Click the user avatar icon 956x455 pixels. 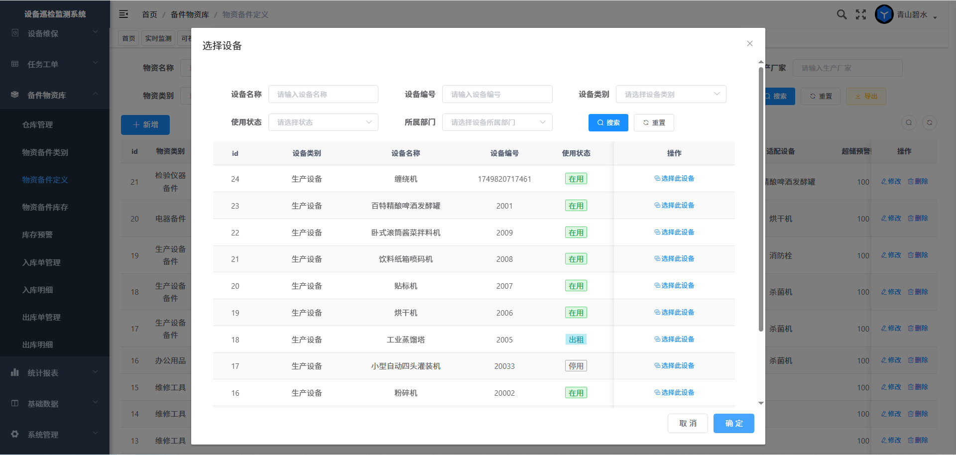(884, 14)
